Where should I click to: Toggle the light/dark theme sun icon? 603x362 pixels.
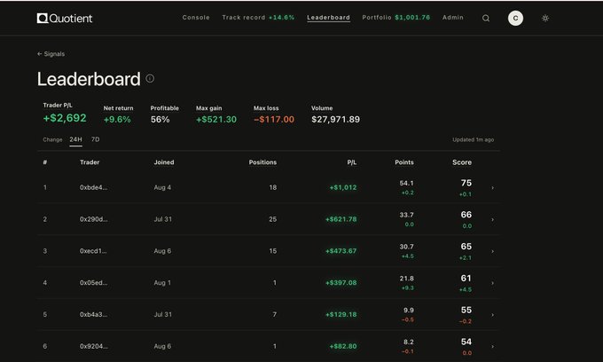coord(545,18)
